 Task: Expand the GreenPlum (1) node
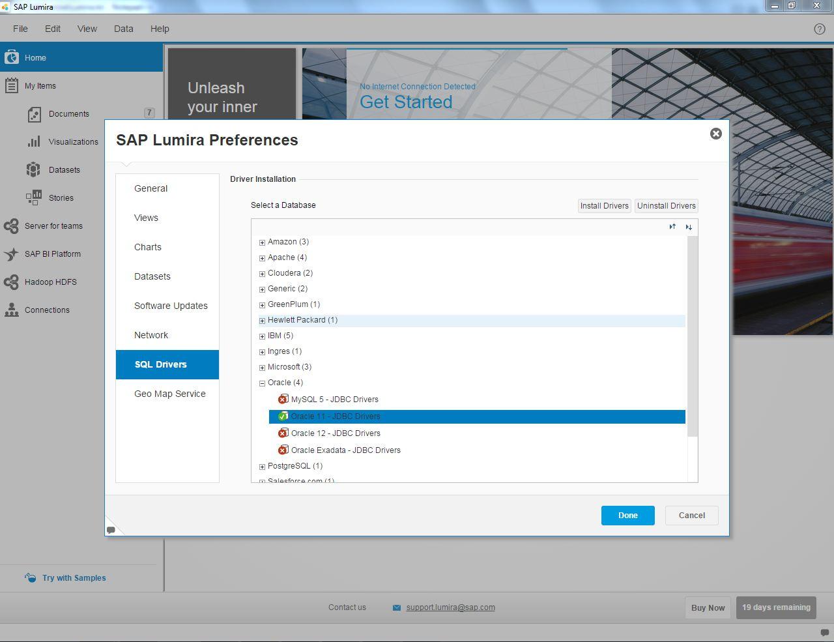point(262,305)
